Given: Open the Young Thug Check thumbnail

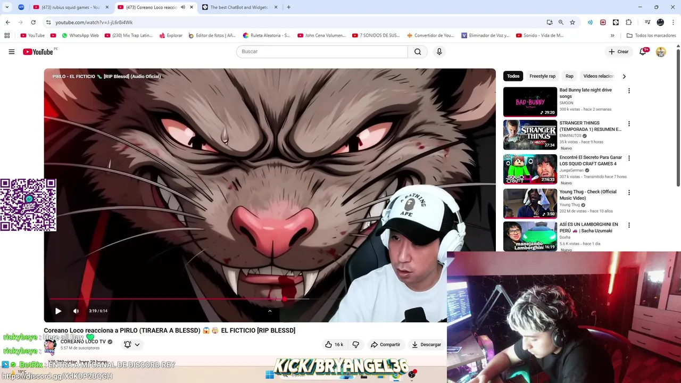Looking at the screenshot, I should pyautogui.click(x=530, y=203).
